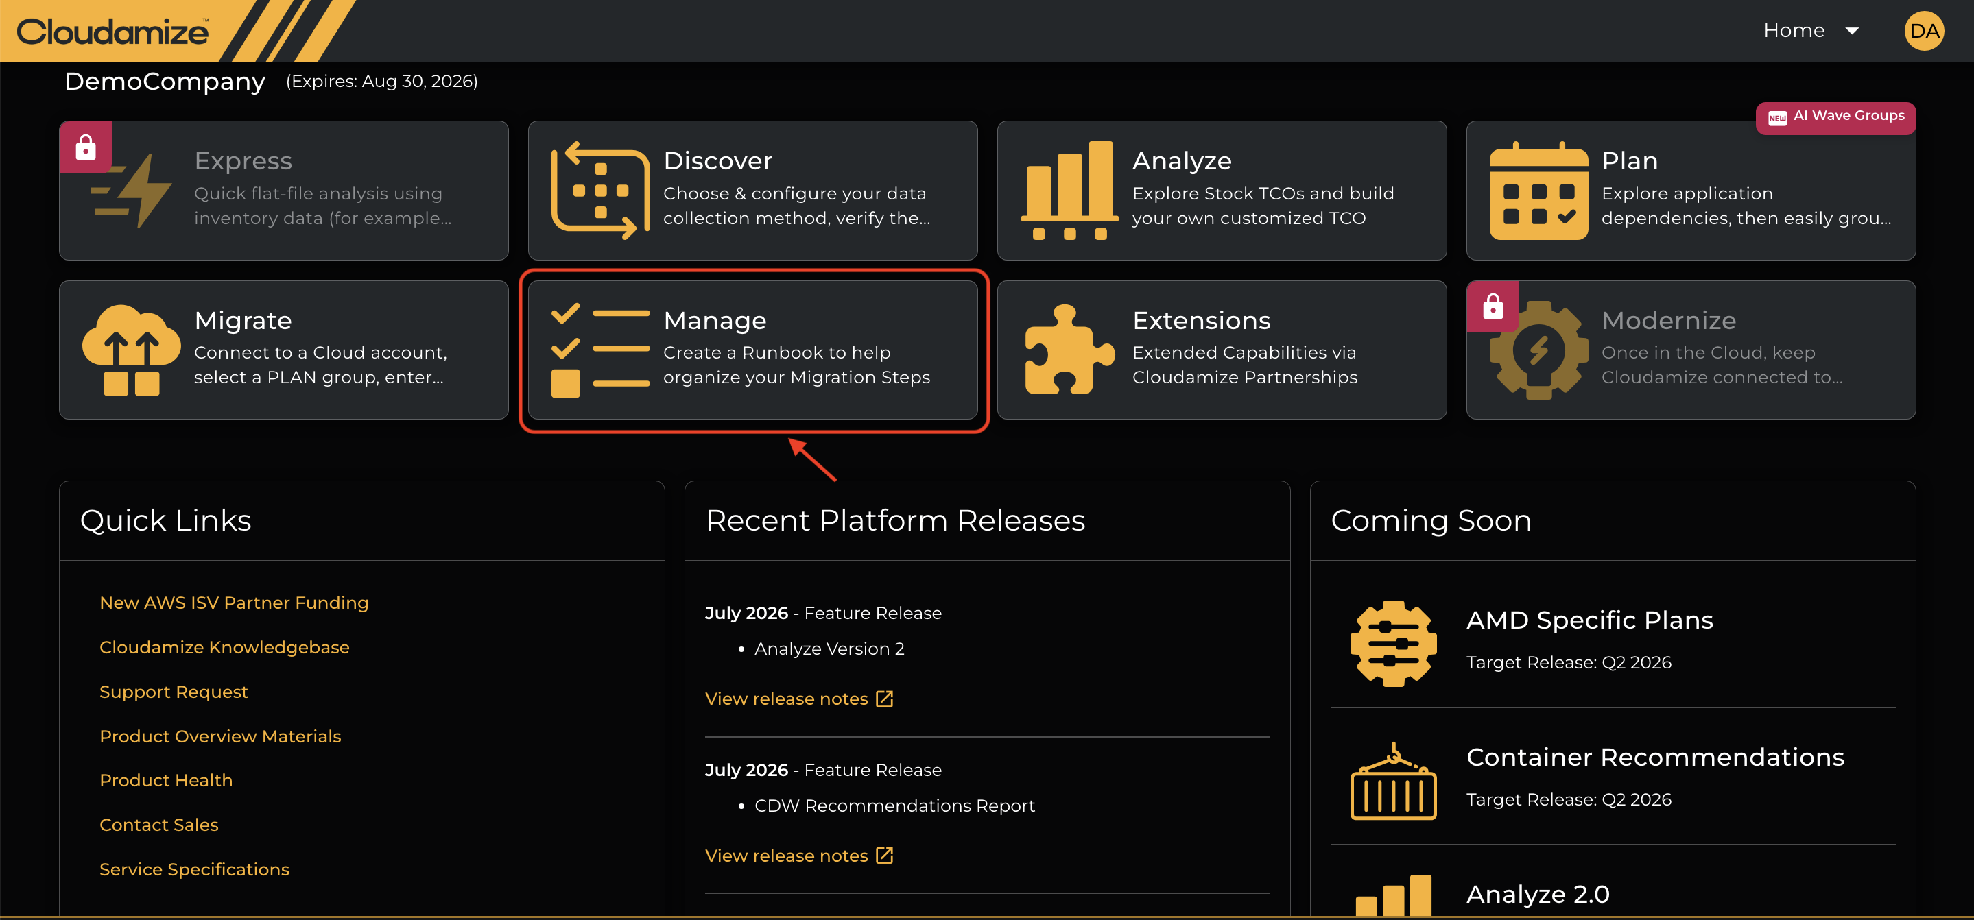Select the Container Recommendations heading
The width and height of the screenshot is (1974, 920).
pyautogui.click(x=1655, y=757)
